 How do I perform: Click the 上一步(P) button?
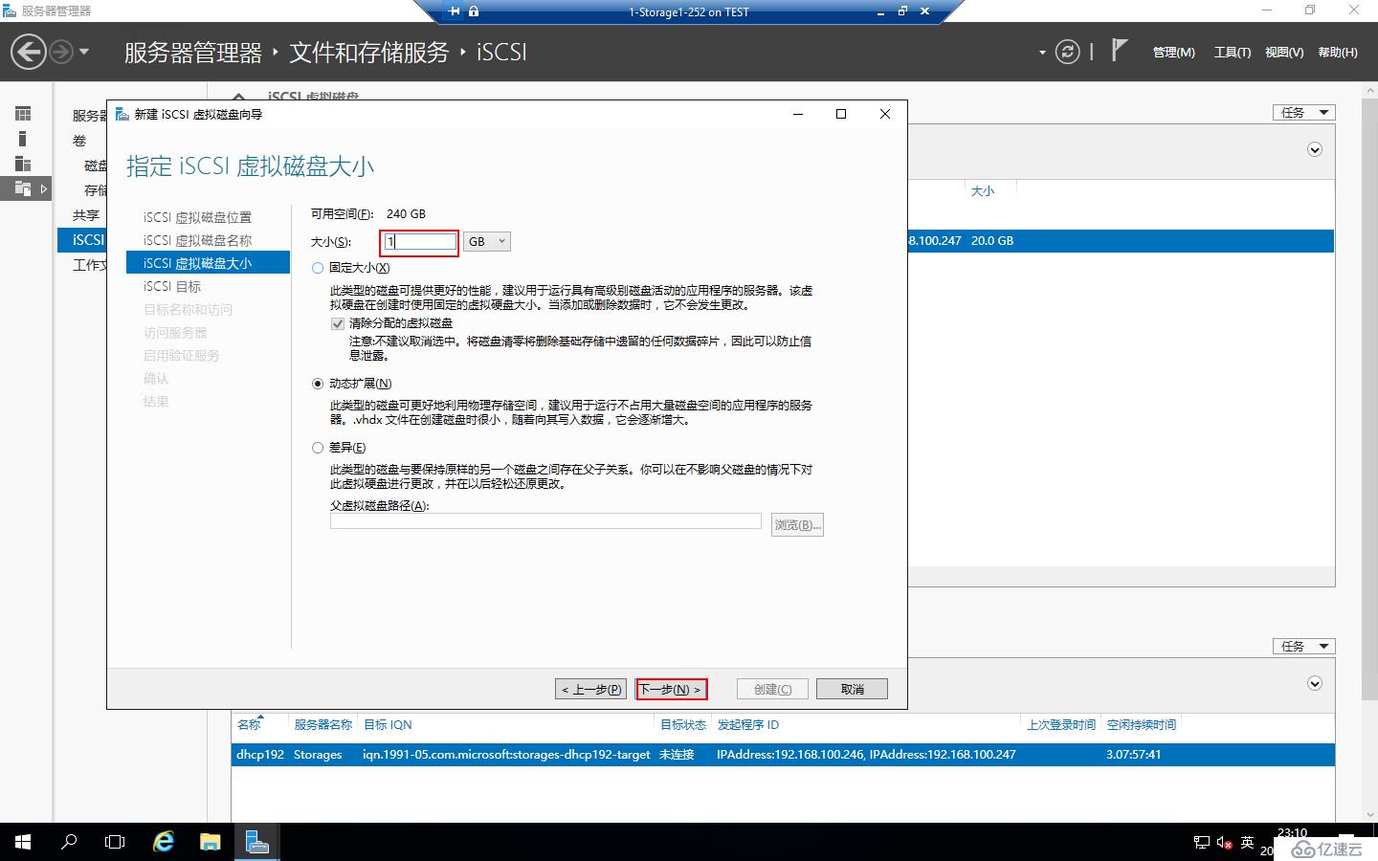point(591,689)
